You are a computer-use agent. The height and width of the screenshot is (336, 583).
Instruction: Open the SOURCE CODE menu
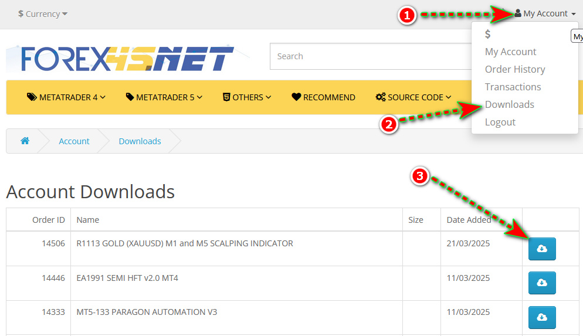tap(413, 97)
